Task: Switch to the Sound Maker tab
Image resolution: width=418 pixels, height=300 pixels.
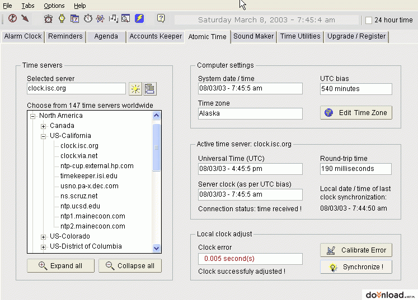Action: 253,36
